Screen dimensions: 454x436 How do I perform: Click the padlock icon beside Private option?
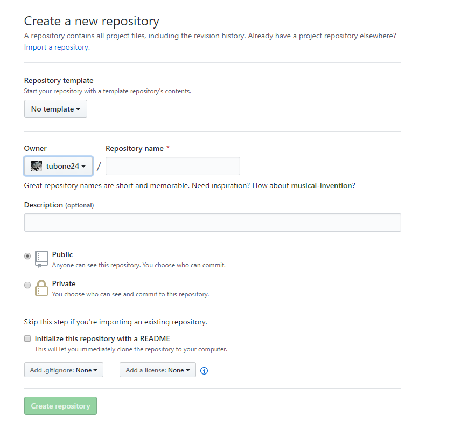[41, 287]
